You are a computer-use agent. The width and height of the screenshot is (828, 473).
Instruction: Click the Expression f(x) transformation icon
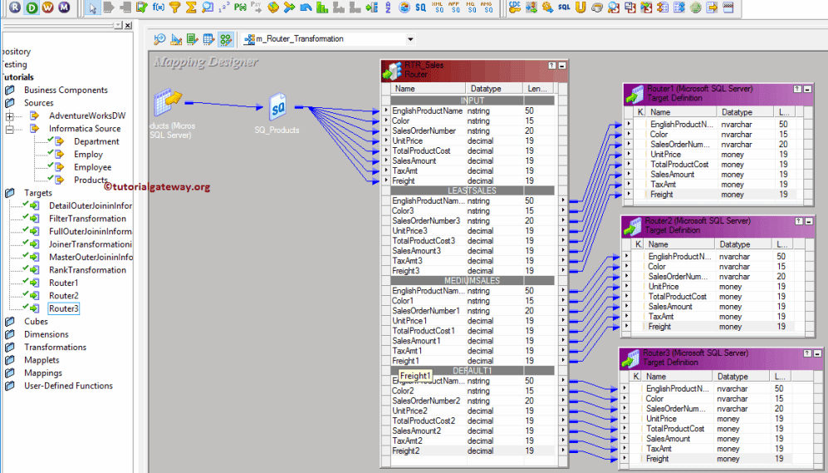(x=158, y=7)
